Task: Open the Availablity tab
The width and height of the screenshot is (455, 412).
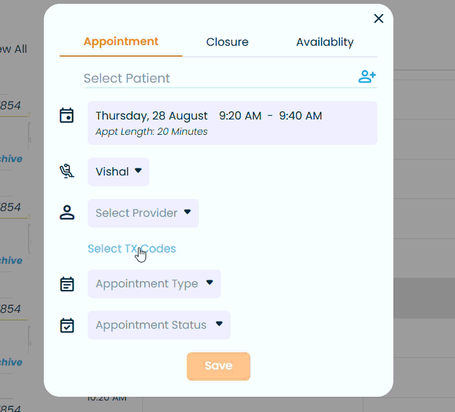Action: [325, 43]
